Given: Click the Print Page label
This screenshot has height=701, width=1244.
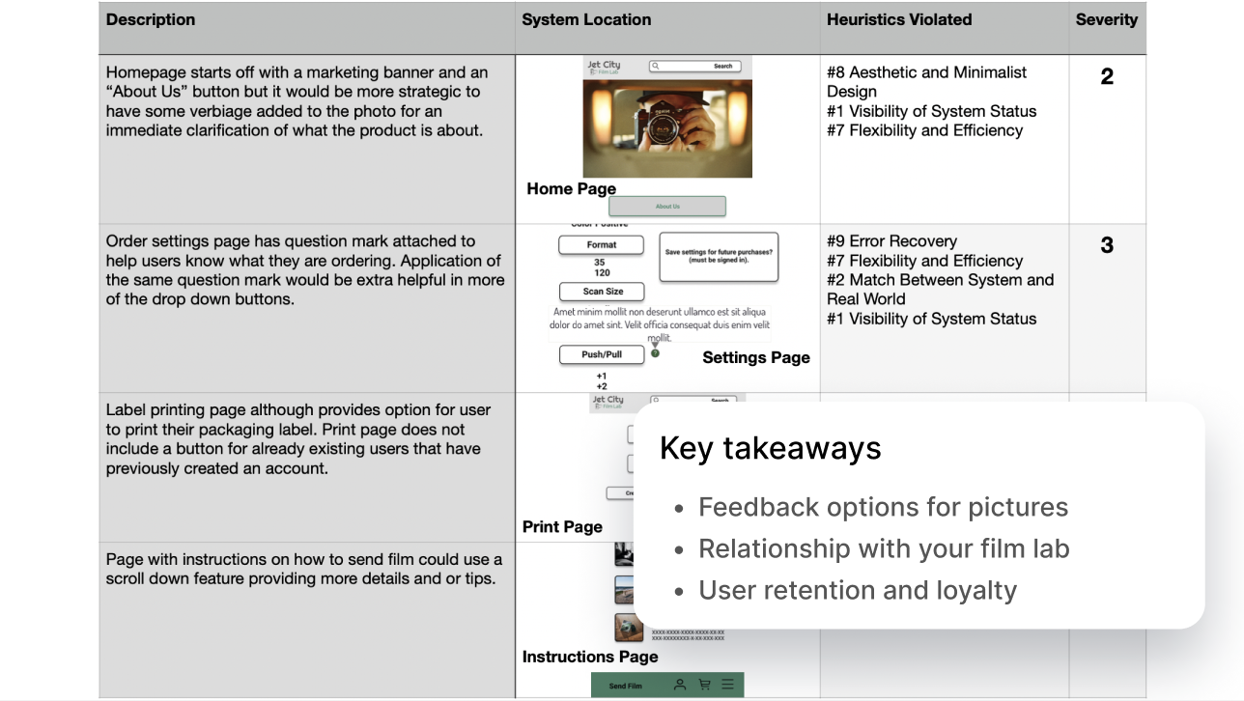Looking at the screenshot, I should coord(562,527).
